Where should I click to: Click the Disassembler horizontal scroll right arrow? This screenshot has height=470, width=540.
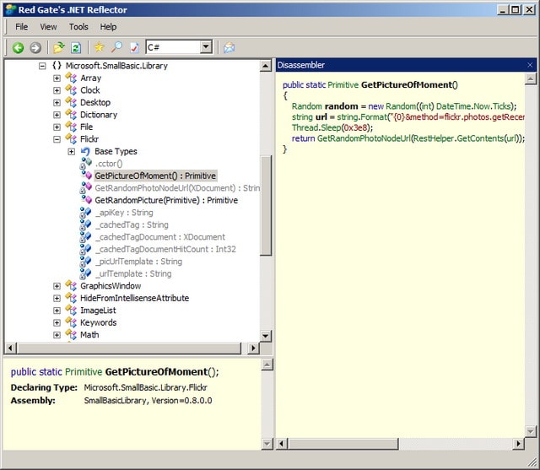(518, 444)
